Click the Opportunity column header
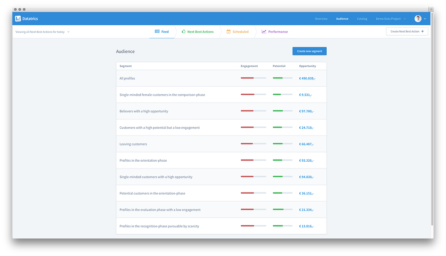Viewport: 446px width, 256px height. 307,66
